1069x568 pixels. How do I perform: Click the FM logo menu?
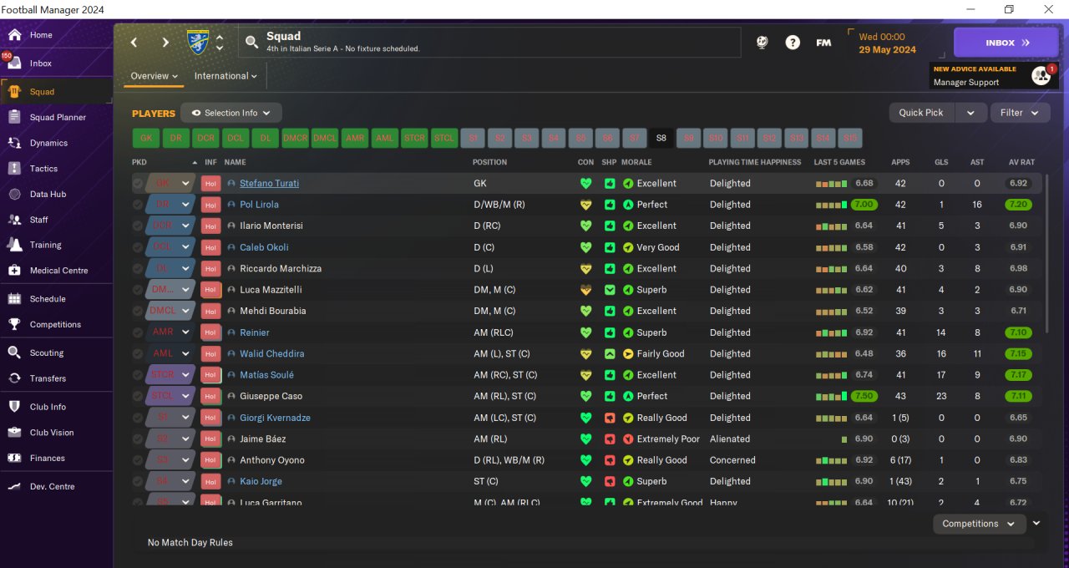[x=823, y=43]
